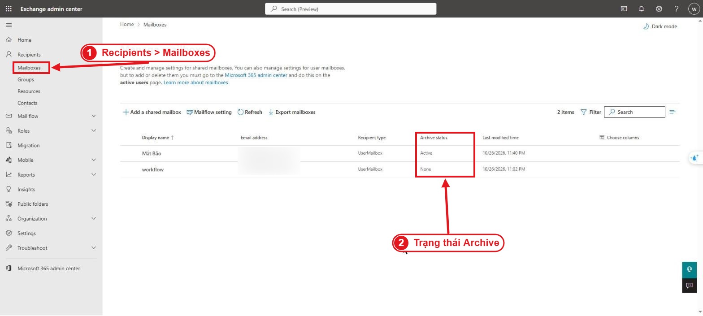Click the Home breadcrumb link
Image resolution: width=703 pixels, height=316 pixels.
tap(127, 24)
